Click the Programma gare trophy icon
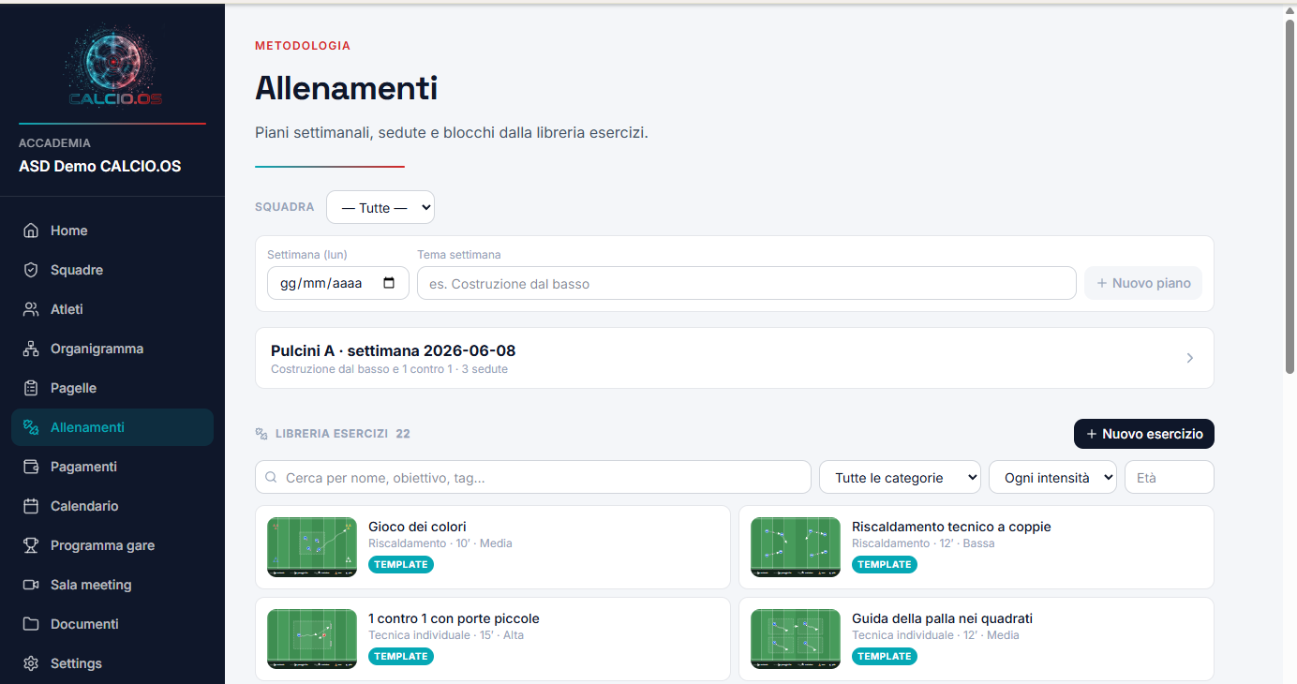The height and width of the screenshot is (684, 1297). coord(31,545)
